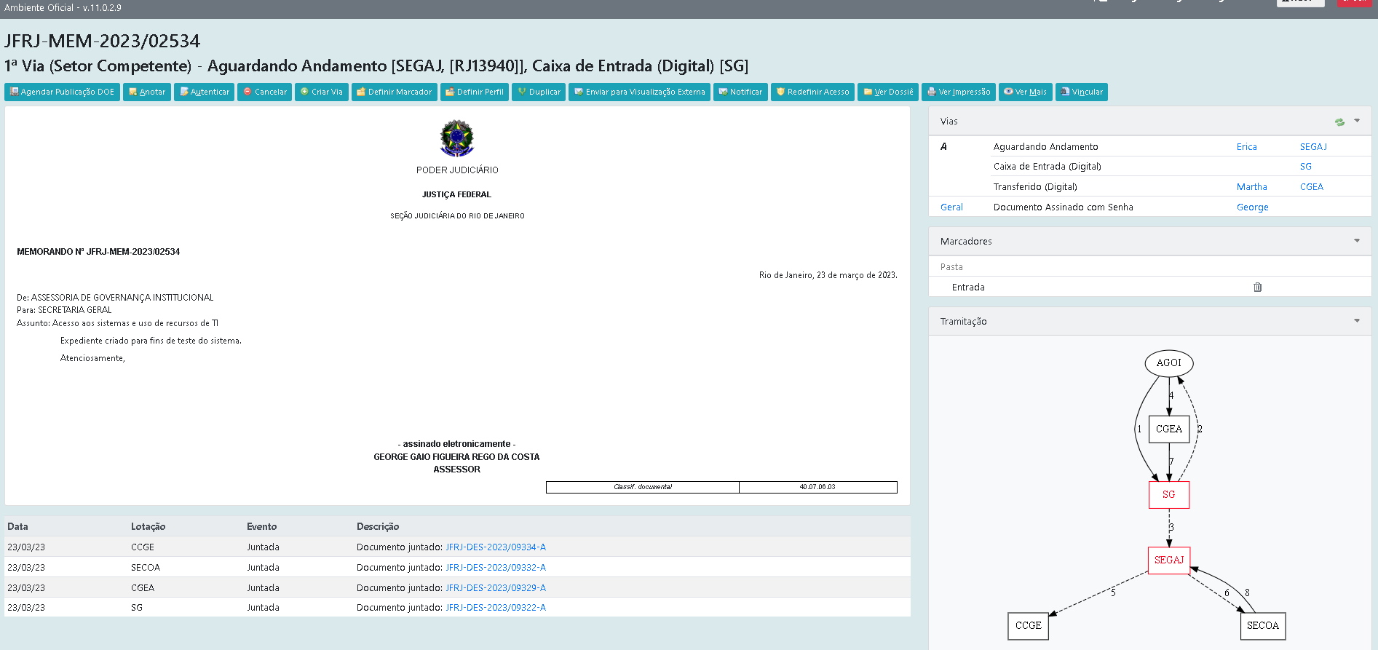Viewport: 1378px width, 650px height.
Task: Open Martha user link
Action: (x=1251, y=187)
